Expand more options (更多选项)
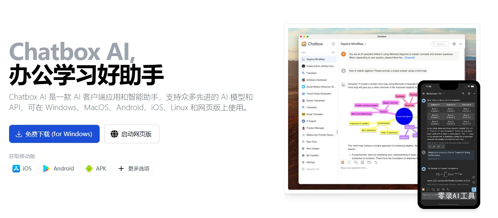498x218 pixels. point(134,169)
